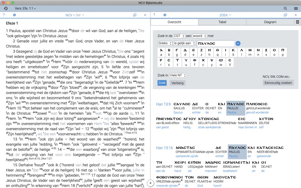
Task: Insert Greek letter eta key
Action: [210, 52]
